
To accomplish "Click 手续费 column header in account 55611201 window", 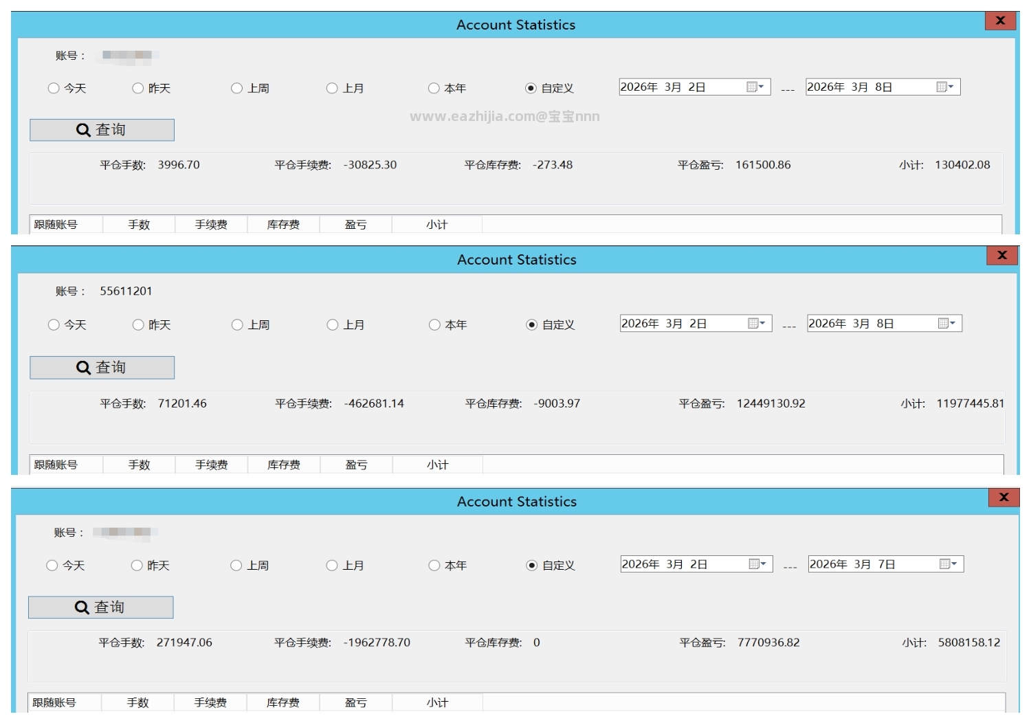I will [212, 465].
